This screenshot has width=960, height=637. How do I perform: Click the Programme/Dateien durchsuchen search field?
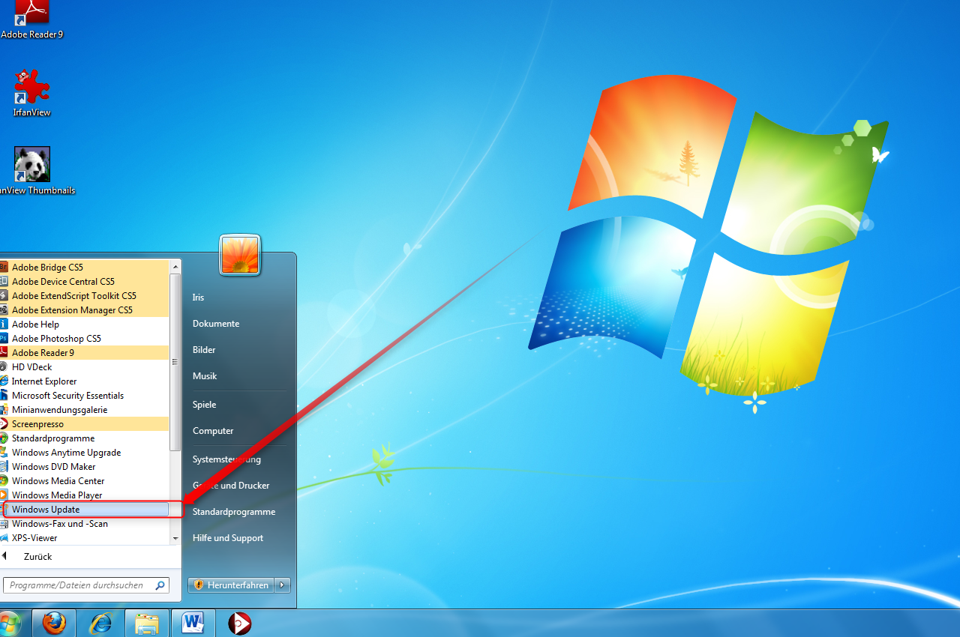point(85,585)
